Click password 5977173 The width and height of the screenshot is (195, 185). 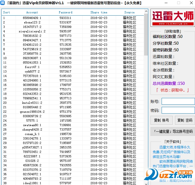coord(66,36)
